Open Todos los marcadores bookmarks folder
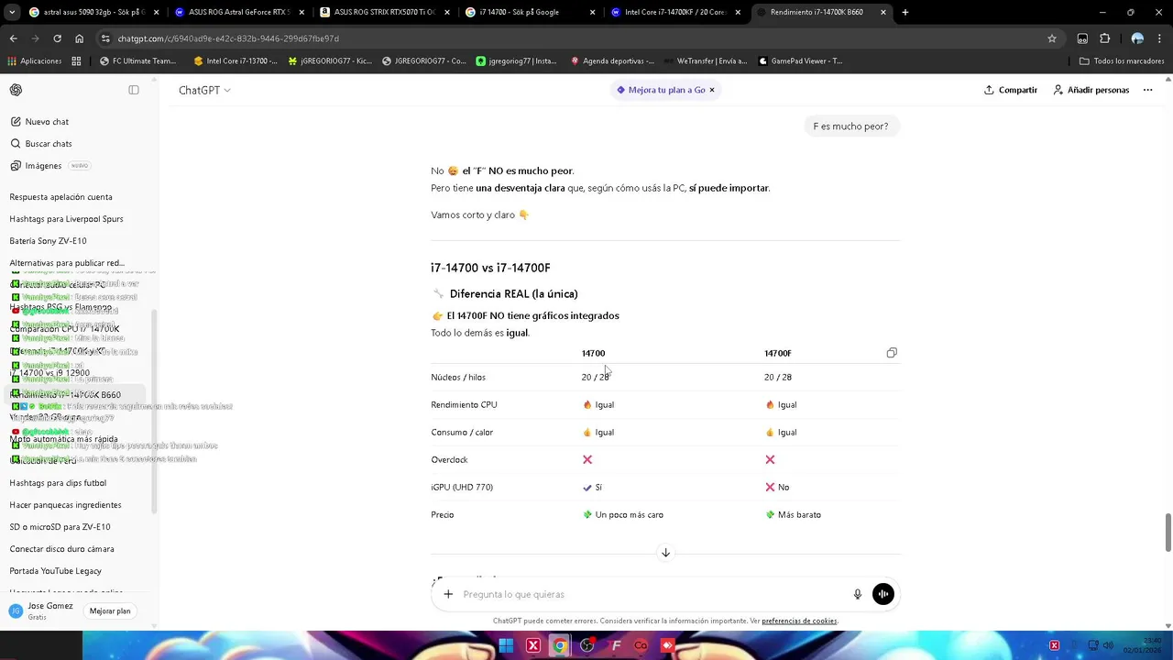The width and height of the screenshot is (1173, 660). [x=1122, y=61]
